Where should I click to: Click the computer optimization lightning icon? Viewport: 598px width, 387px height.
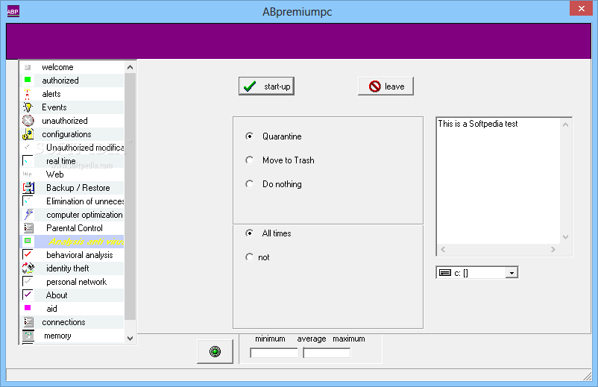[28, 214]
